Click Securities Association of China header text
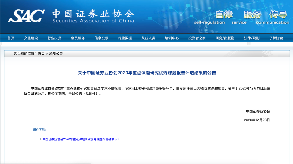The width and height of the screenshot is (293, 164). coord(93,21)
